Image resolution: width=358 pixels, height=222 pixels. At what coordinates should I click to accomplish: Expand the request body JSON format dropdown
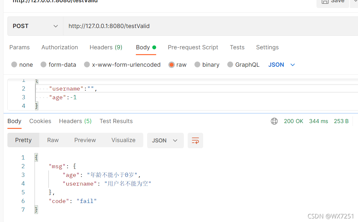tap(282, 65)
